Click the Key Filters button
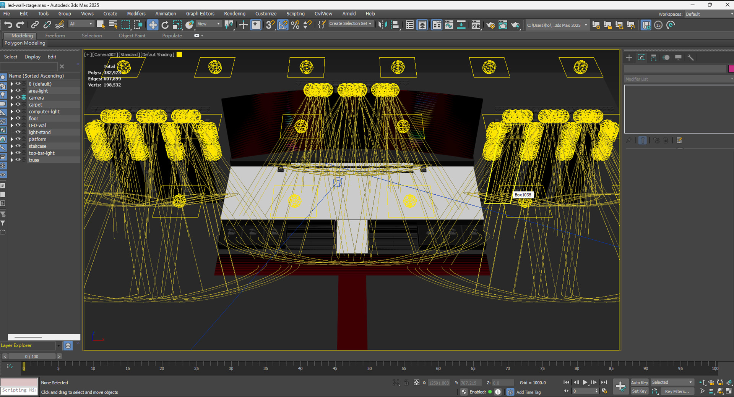 click(677, 391)
